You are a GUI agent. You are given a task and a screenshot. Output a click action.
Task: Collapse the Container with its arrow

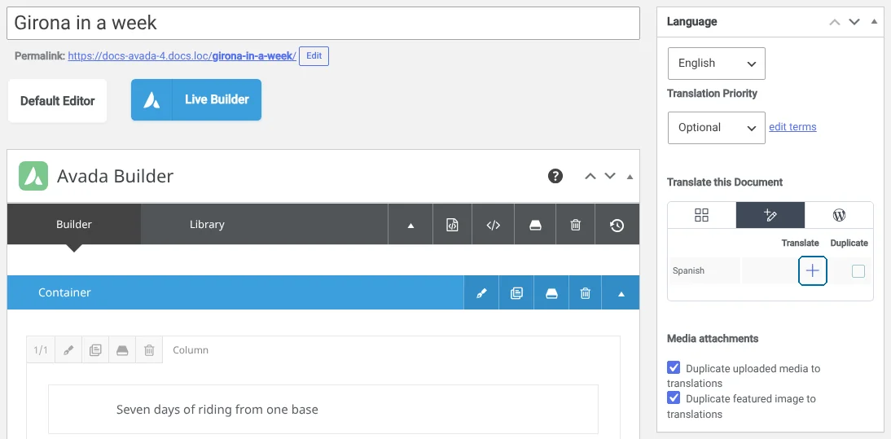621,293
